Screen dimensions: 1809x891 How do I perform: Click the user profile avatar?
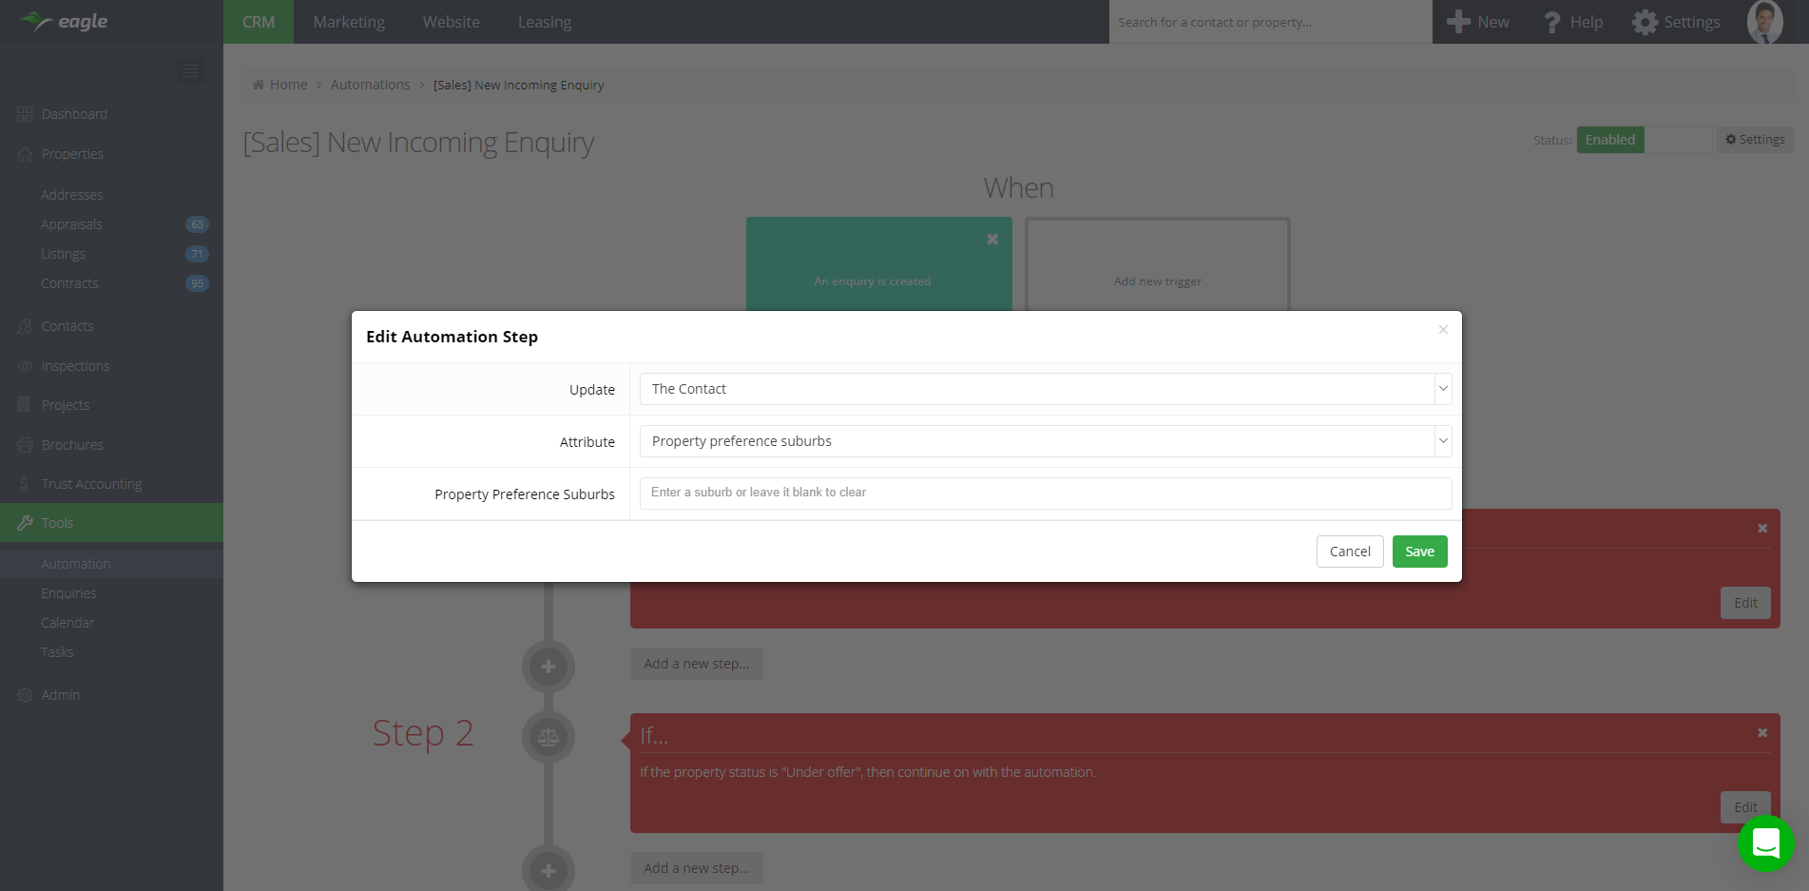coord(1764,22)
